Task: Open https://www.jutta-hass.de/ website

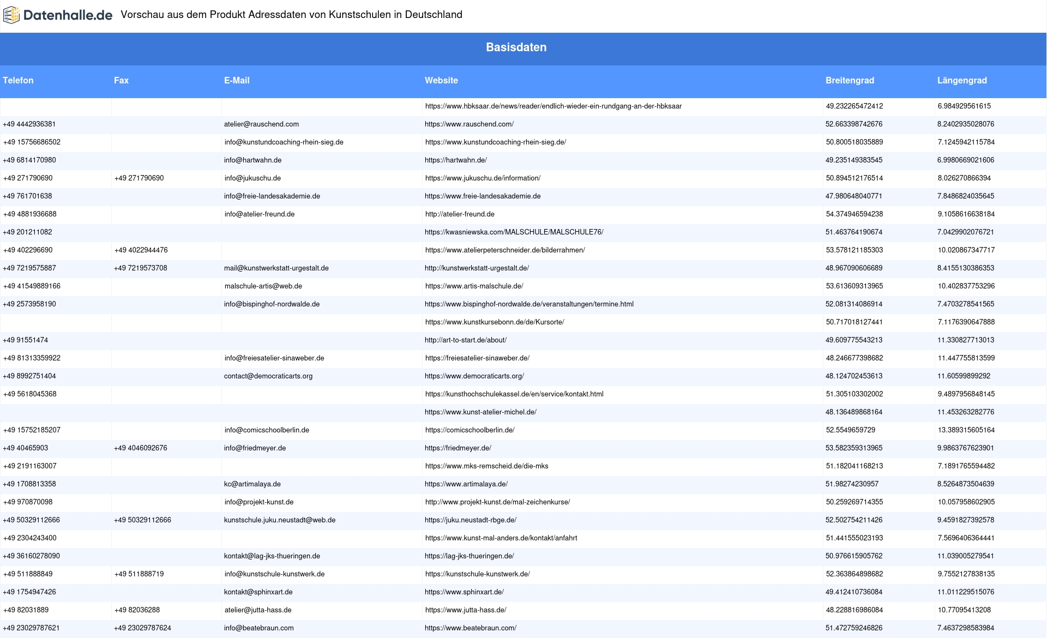Action: [466, 610]
